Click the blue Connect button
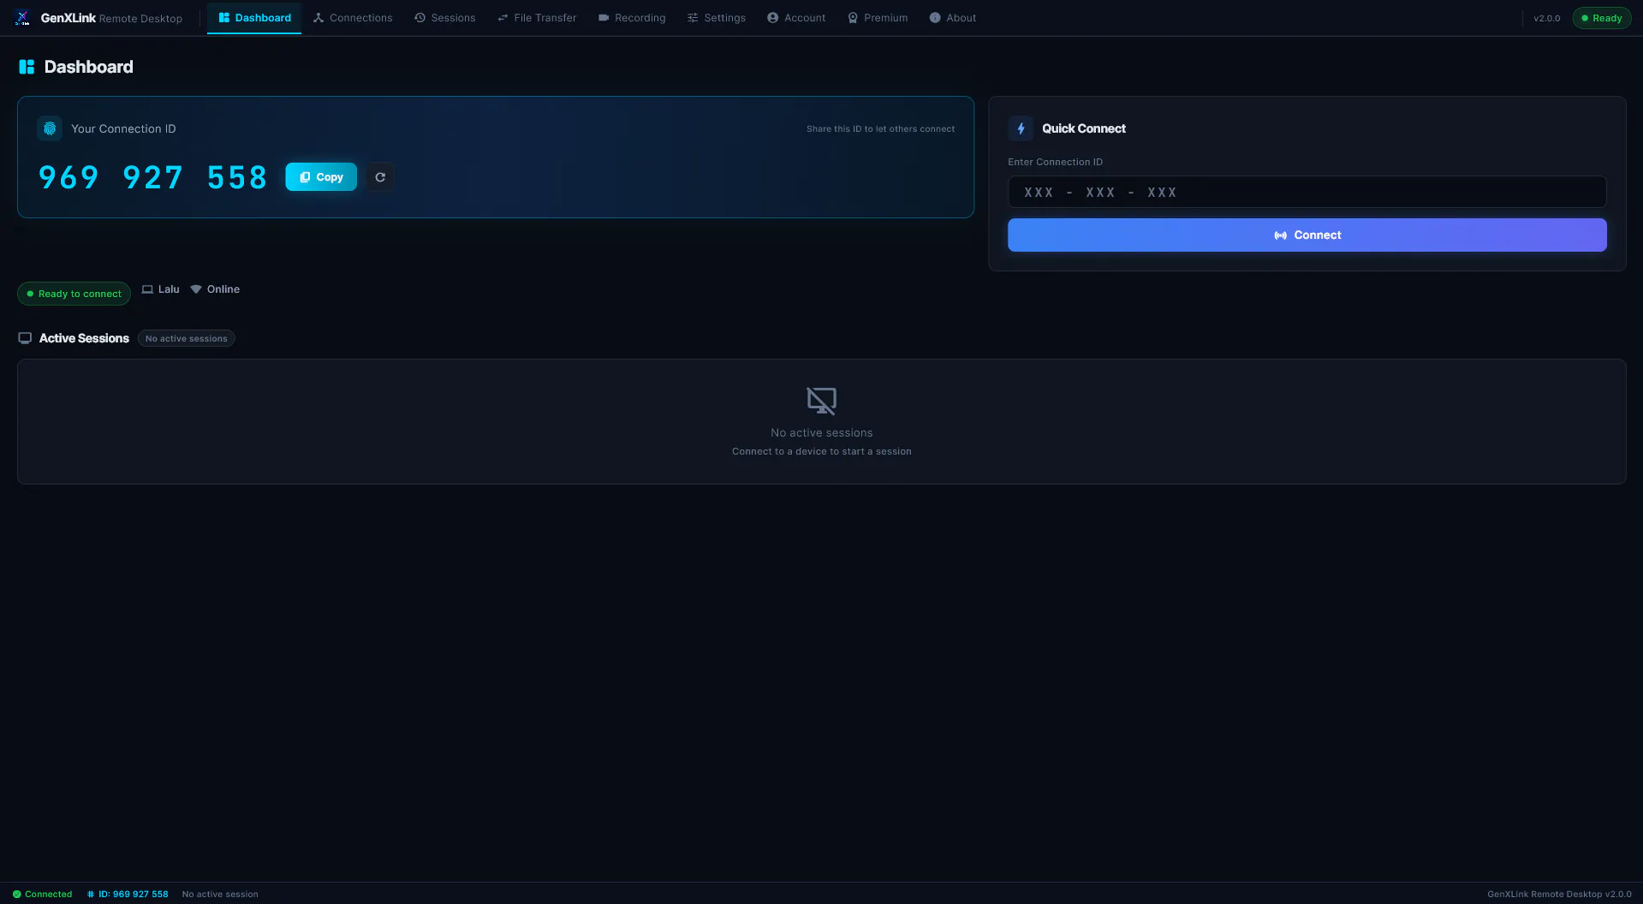1643x904 pixels. coord(1307,235)
